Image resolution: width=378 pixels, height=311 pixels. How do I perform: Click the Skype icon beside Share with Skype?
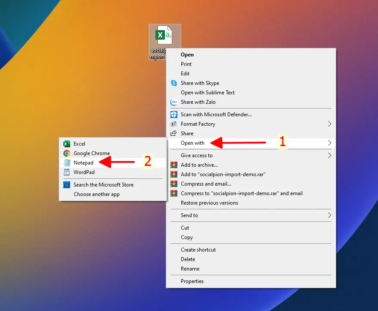[174, 83]
